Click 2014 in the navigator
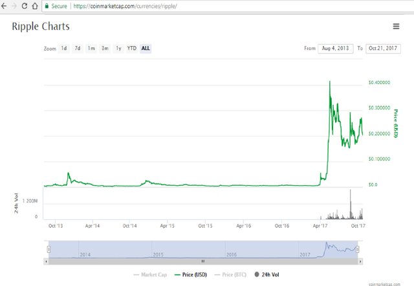The height and width of the screenshot is (286, 414). click(85, 254)
